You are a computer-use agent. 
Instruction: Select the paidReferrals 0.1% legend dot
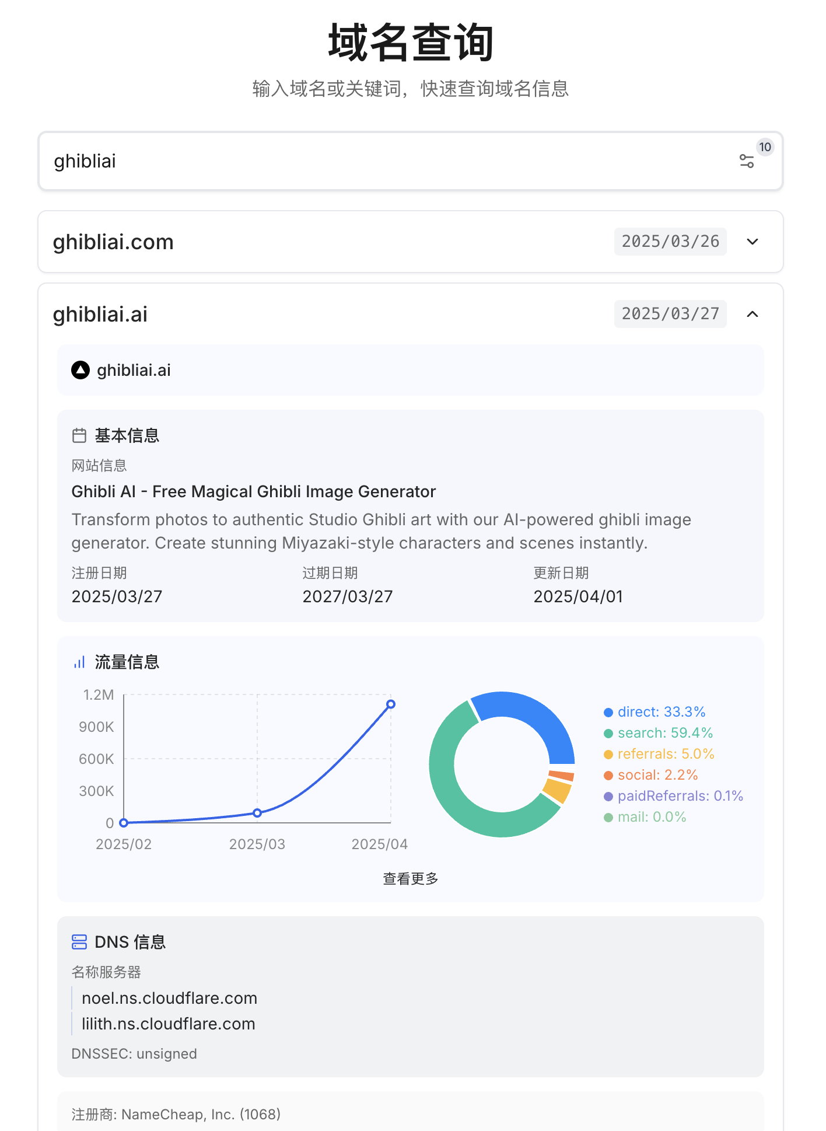click(x=608, y=796)
